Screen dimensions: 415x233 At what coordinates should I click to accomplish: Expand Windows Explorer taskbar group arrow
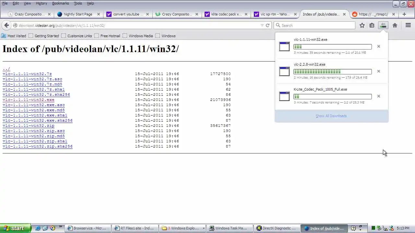[203, 228]
